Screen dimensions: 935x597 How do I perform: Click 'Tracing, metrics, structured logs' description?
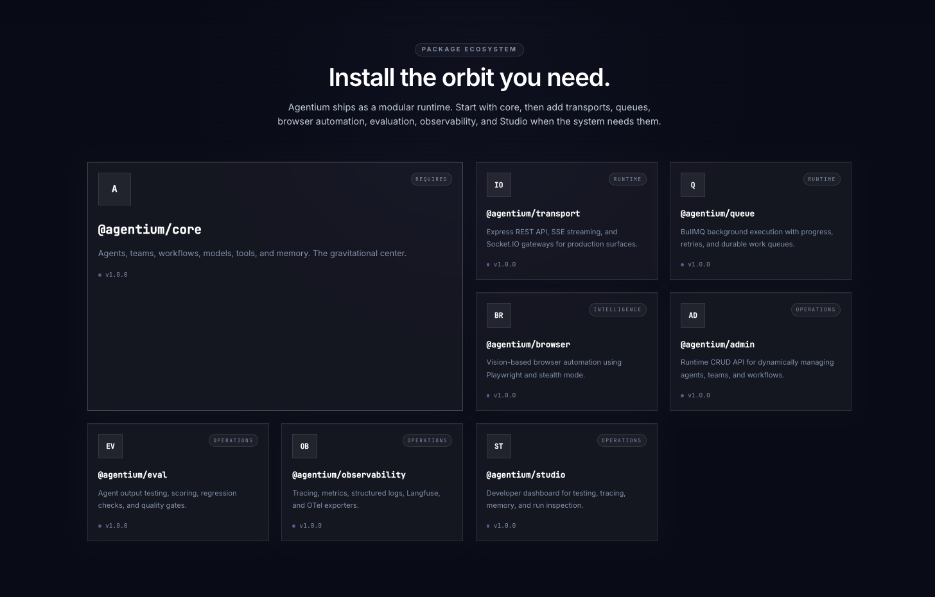pos(366,499)
